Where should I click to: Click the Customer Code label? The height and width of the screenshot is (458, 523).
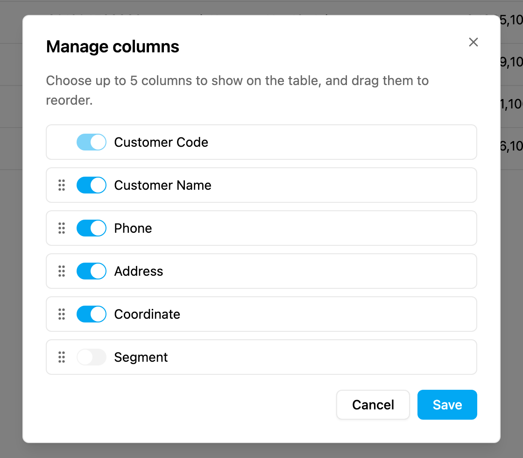pyautogui.click(x=161, y=142)
